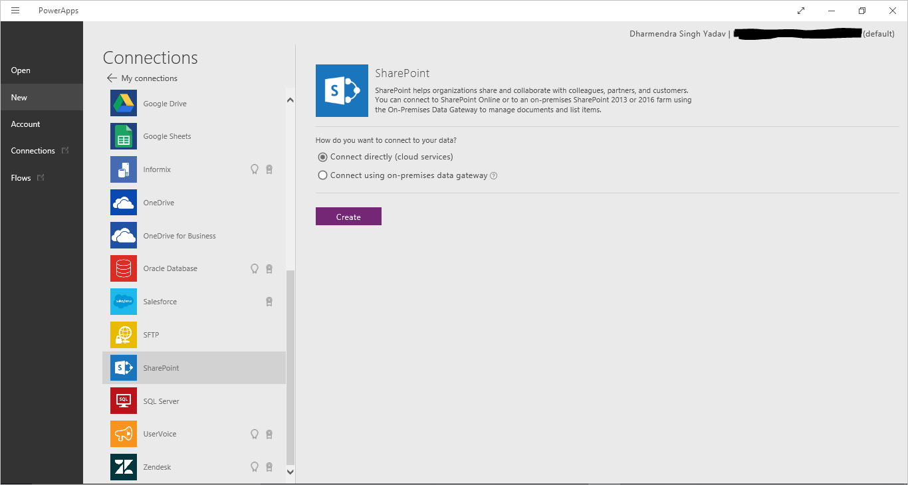Select the highlighted SharePoint row label

tap(162, 368)
